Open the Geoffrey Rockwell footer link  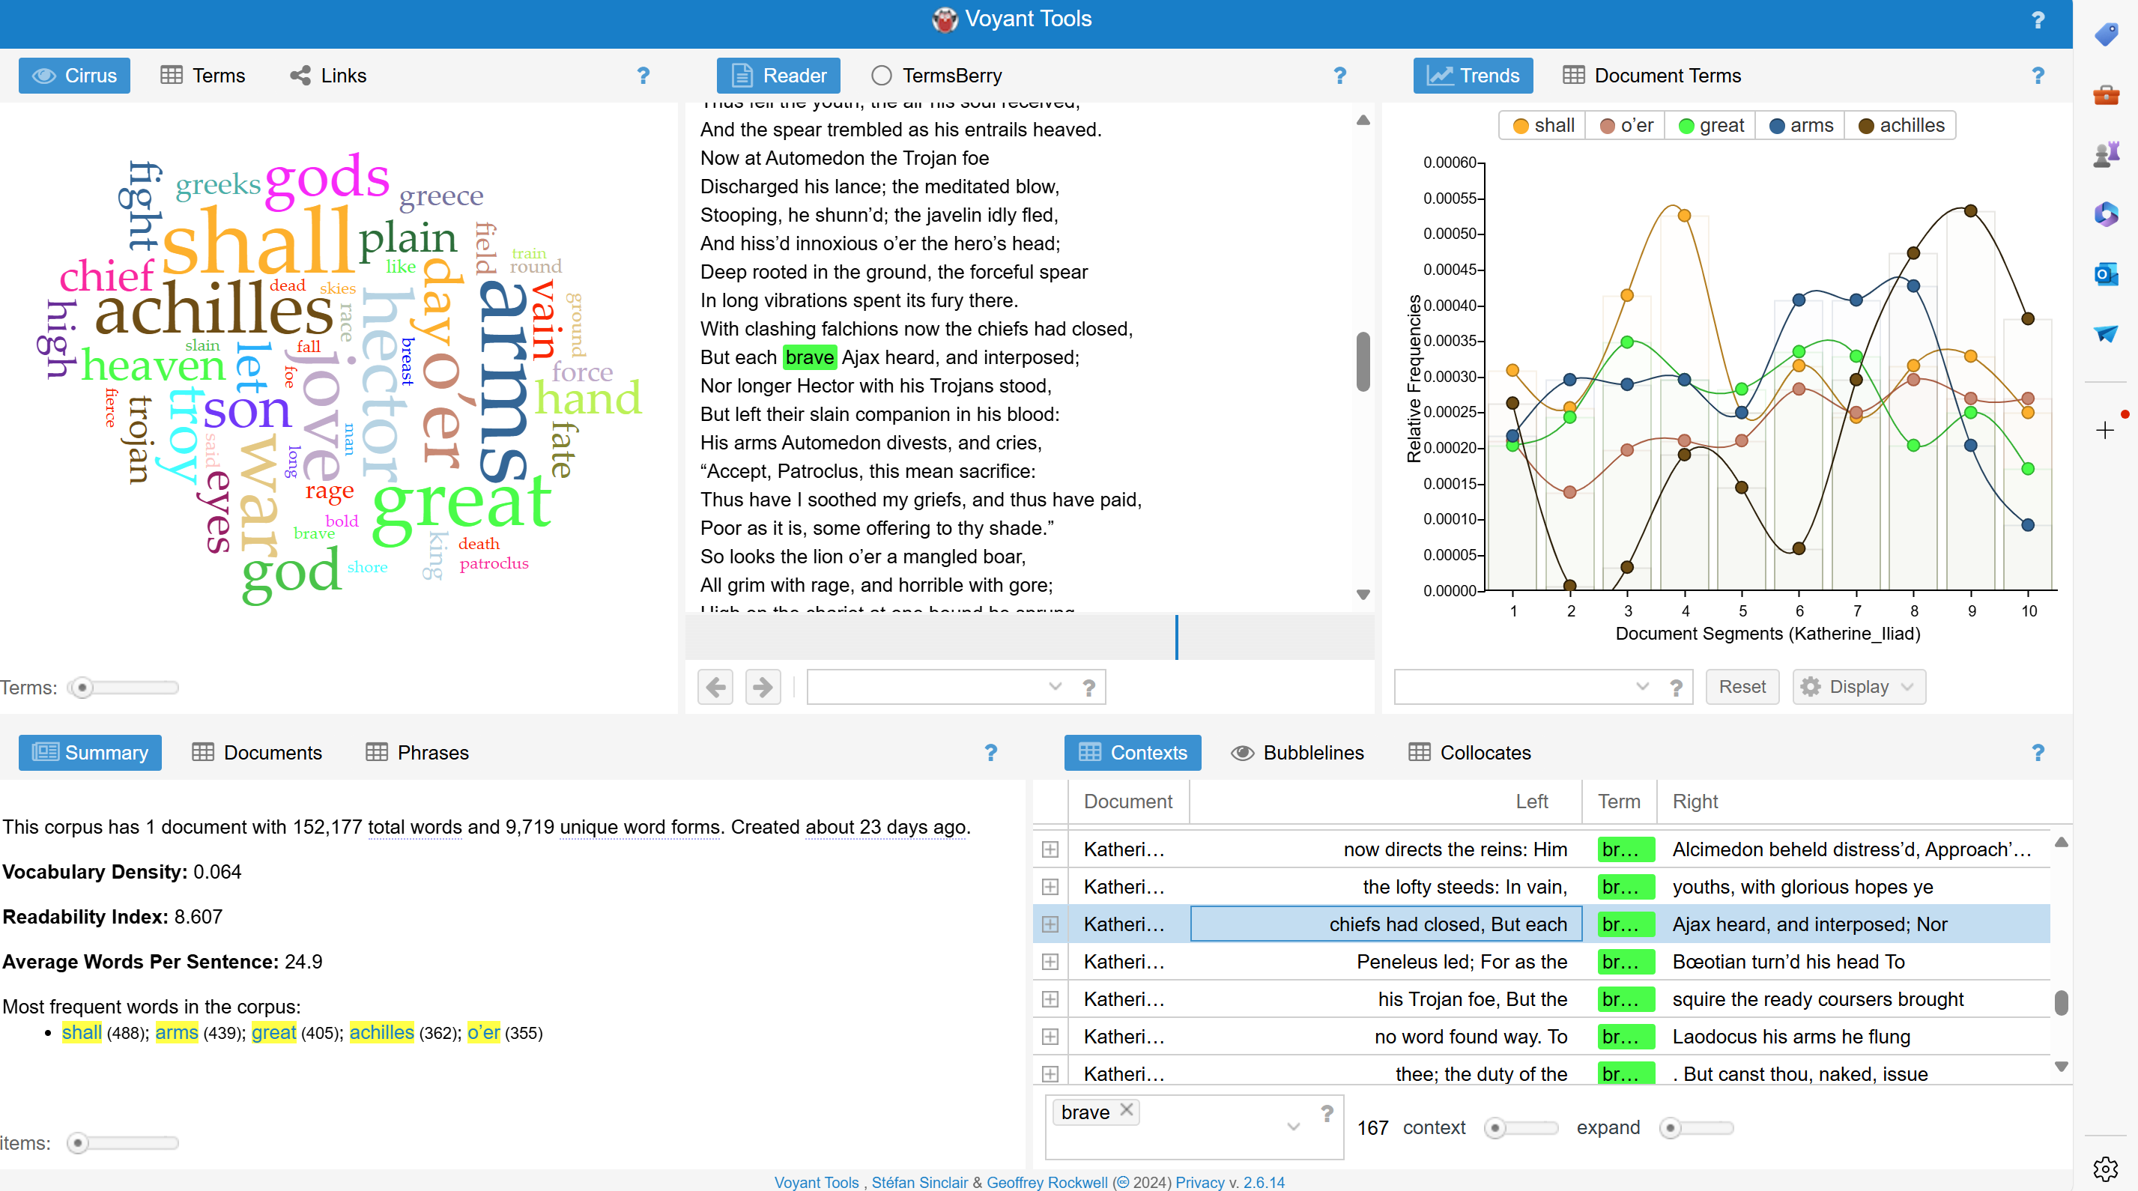click(x=1047, y=1182)
